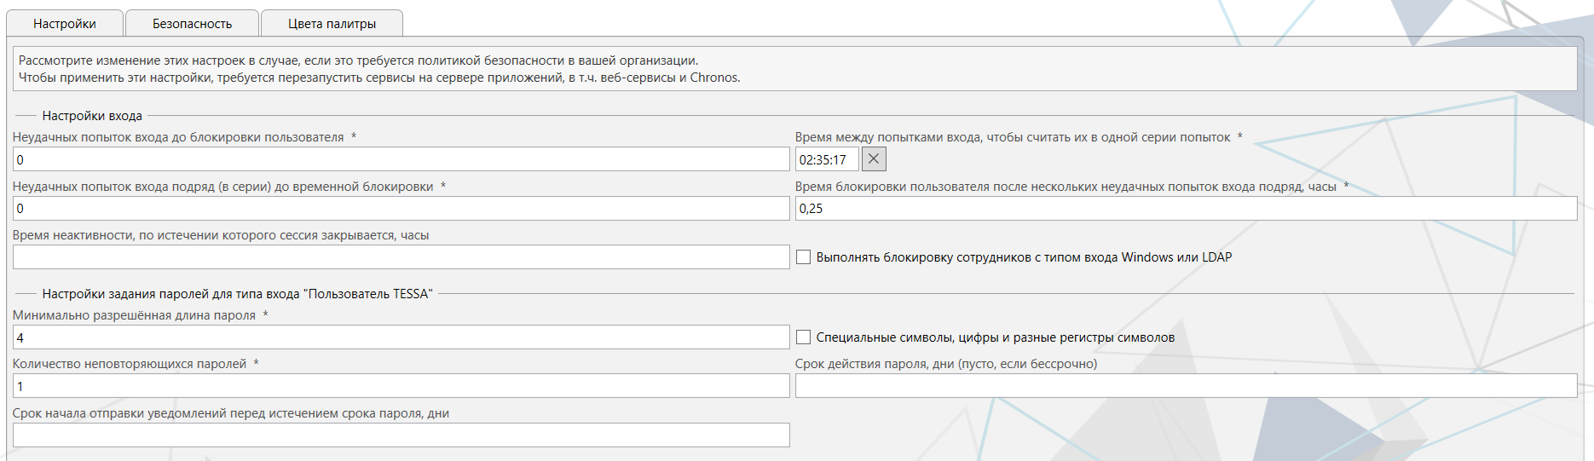The width and height of the screenshot is (1594, 461).
Task: Click the label 'Минимально разрешённая длина пароля'
Action: (x=134, y=315)
